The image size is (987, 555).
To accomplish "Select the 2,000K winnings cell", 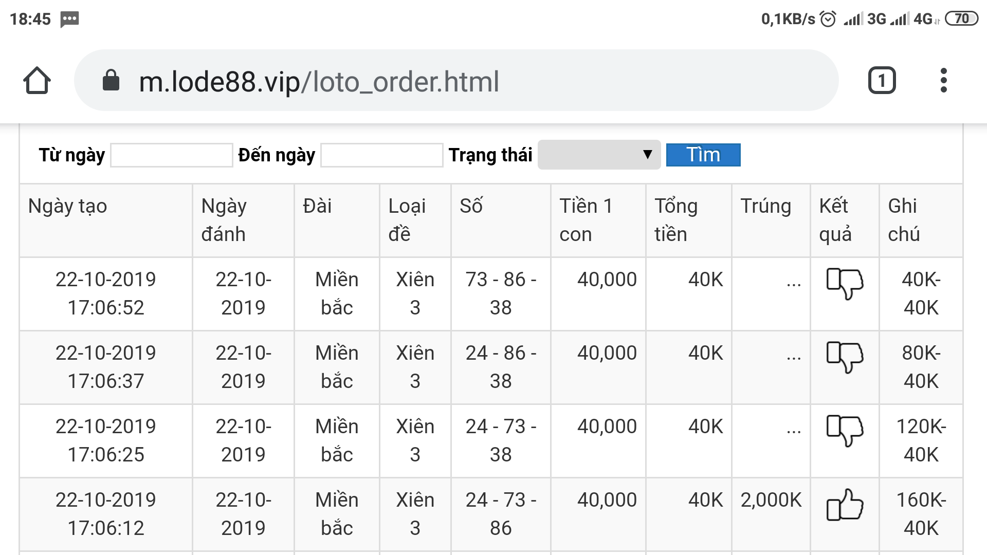I will click(x=771, y=500).
